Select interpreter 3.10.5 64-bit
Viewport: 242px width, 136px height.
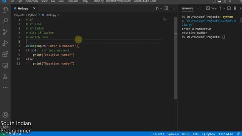click(226, 134)
